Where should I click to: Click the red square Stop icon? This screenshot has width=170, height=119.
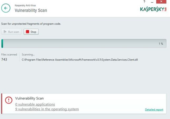tap(27, 32)
